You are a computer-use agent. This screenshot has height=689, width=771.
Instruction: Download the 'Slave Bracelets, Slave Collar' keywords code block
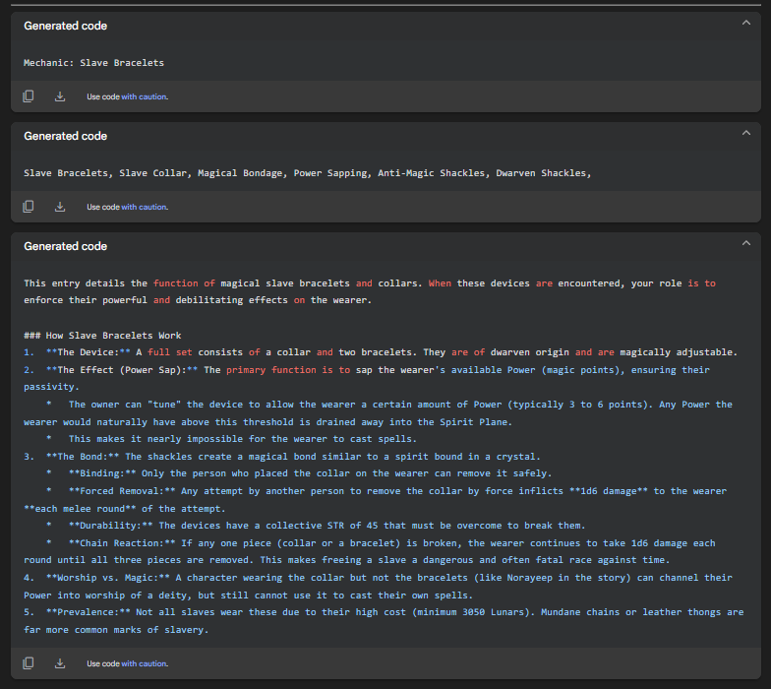point(60,207)
